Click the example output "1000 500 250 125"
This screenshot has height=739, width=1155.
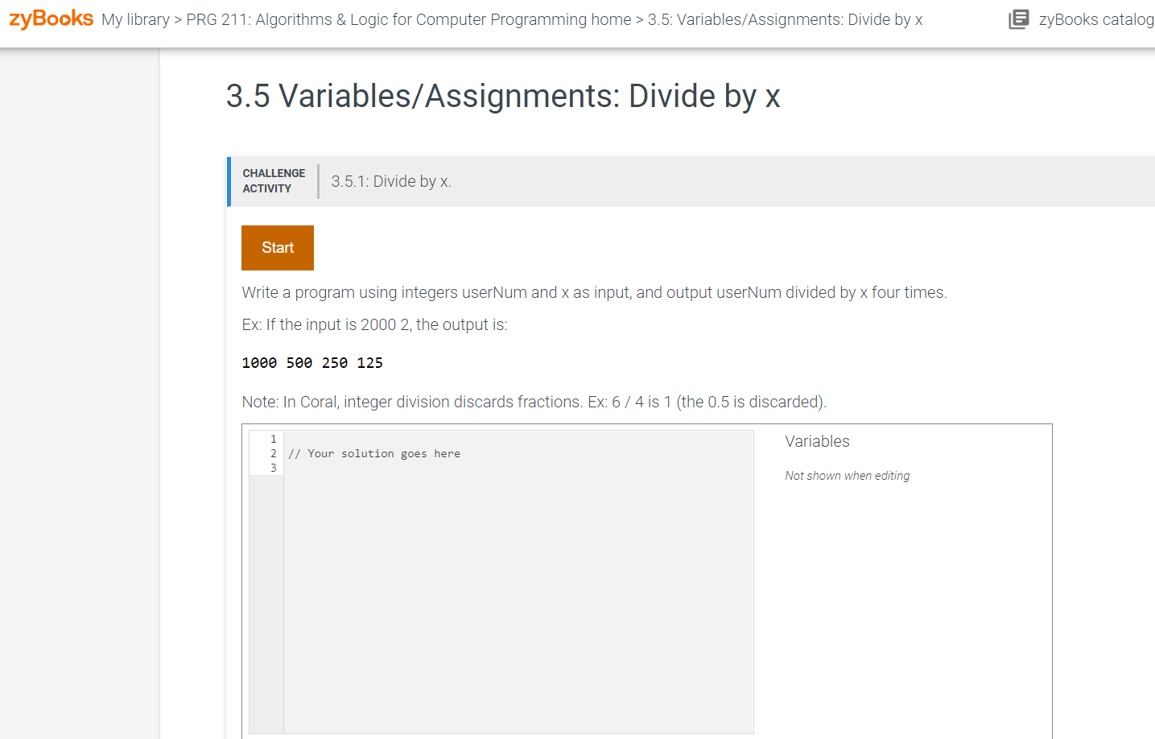312,362
